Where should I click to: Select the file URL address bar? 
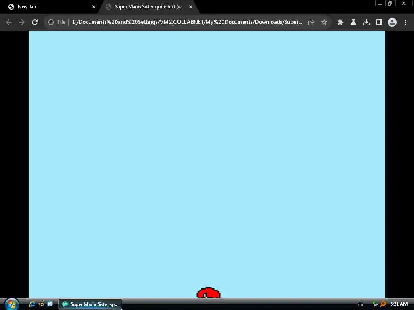point(187,22)
